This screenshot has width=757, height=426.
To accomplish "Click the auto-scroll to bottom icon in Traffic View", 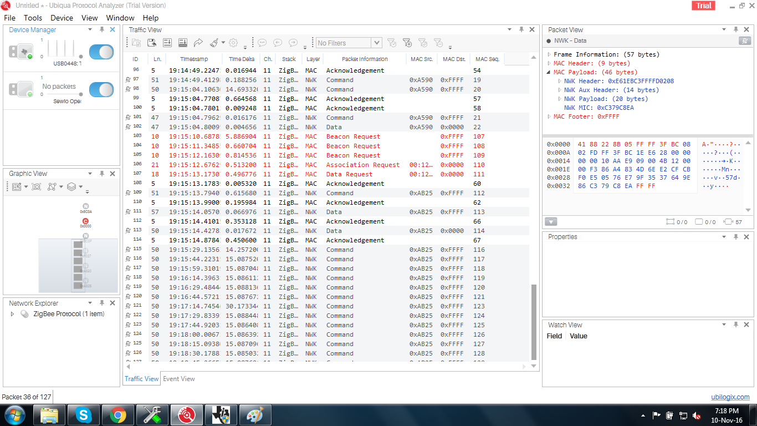I will coord(182,43).
